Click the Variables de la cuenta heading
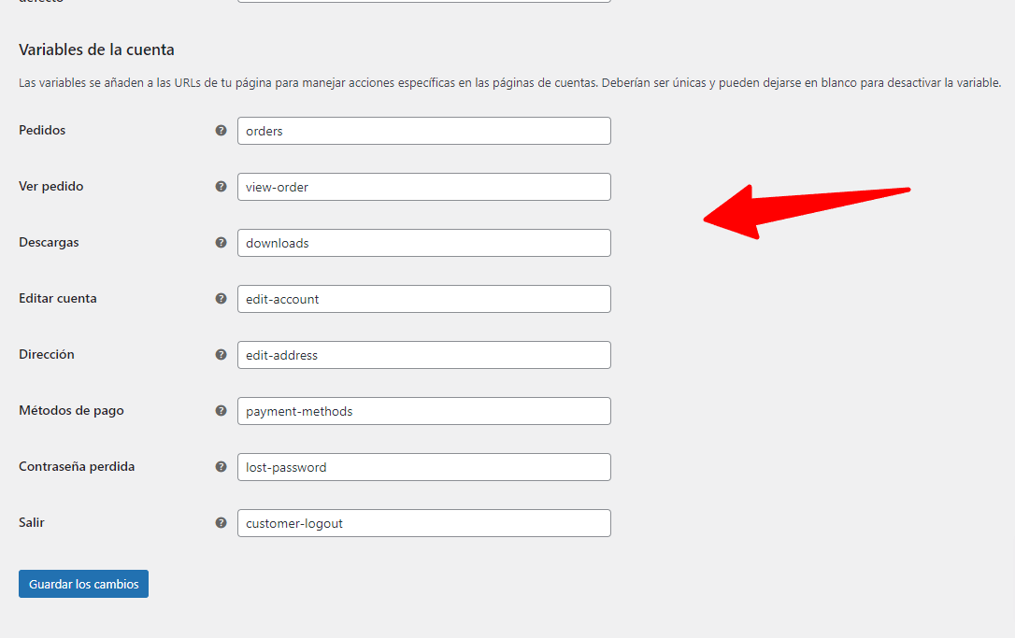The image size is (1015, 638). pos(96,50)
